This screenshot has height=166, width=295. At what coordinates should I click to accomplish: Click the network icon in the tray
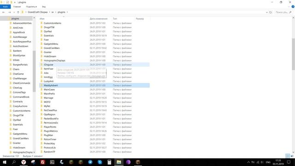[x=258, y=162]
